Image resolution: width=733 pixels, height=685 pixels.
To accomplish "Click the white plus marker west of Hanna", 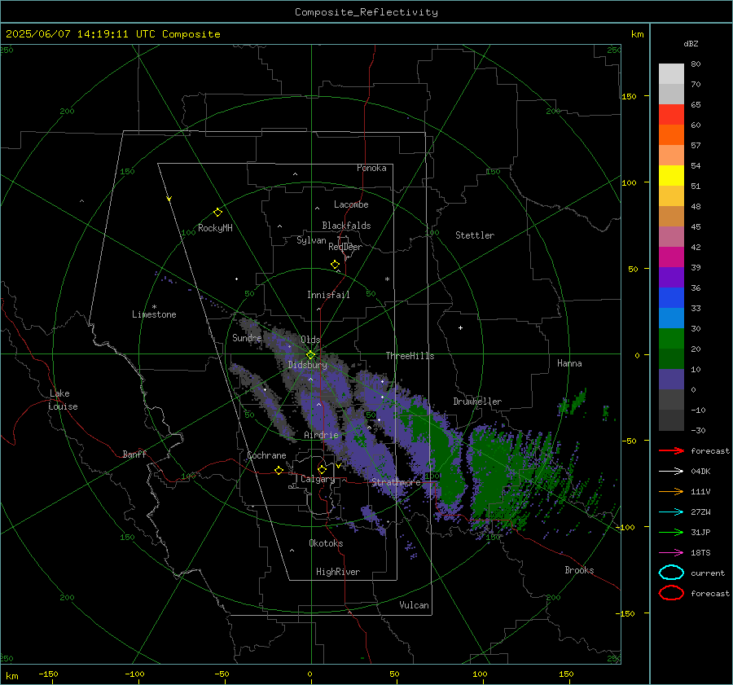I will pyautogui.click(x=460, y=327).
